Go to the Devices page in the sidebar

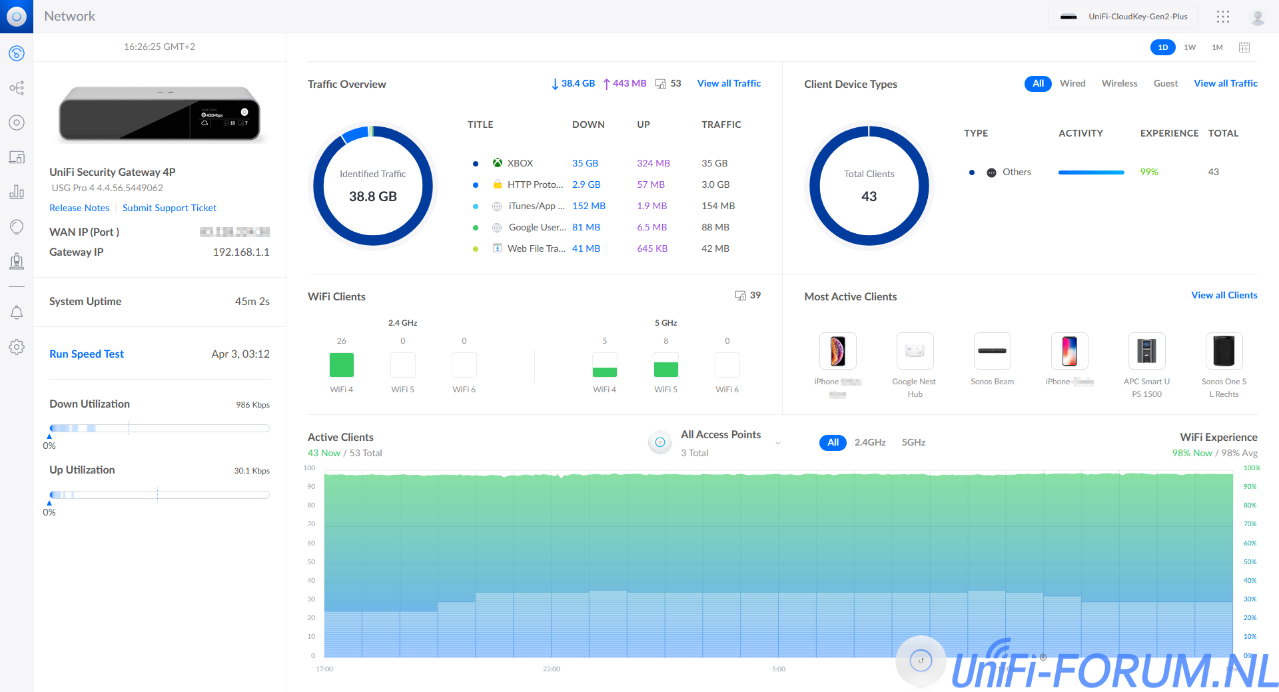coord(17,157)
